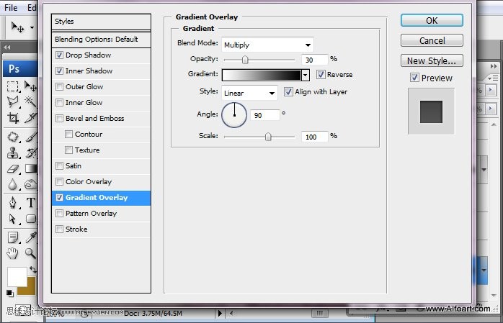Open the gradient Style dropdown
The image size is (503, 323).
coord(249,93)
